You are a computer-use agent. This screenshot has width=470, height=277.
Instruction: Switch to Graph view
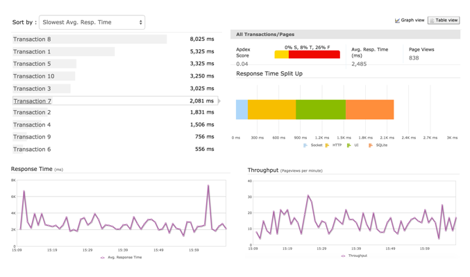point(410,21)
